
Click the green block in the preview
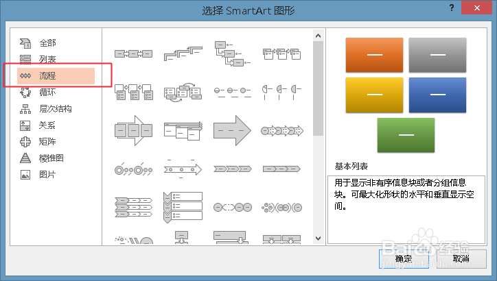pyautogui.click(x=406, y=135)
